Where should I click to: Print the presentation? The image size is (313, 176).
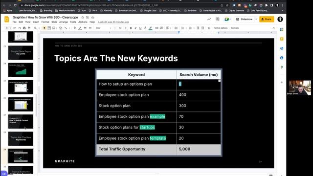click(x=24, y=28)
